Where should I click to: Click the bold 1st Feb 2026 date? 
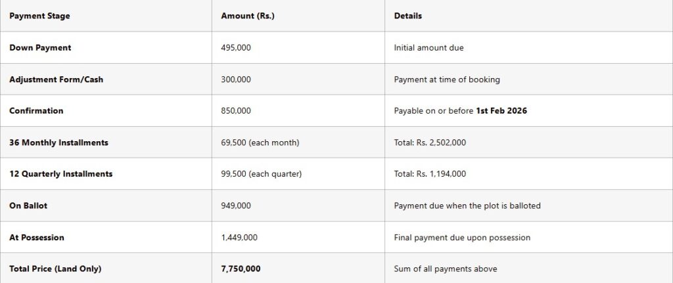[x=501, y=111]
